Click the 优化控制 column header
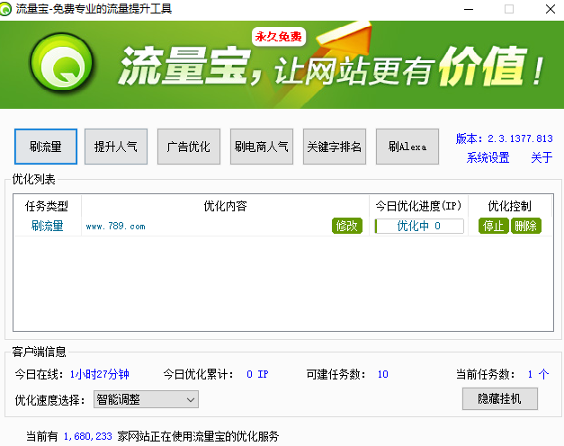 click(x=509, y=206)
